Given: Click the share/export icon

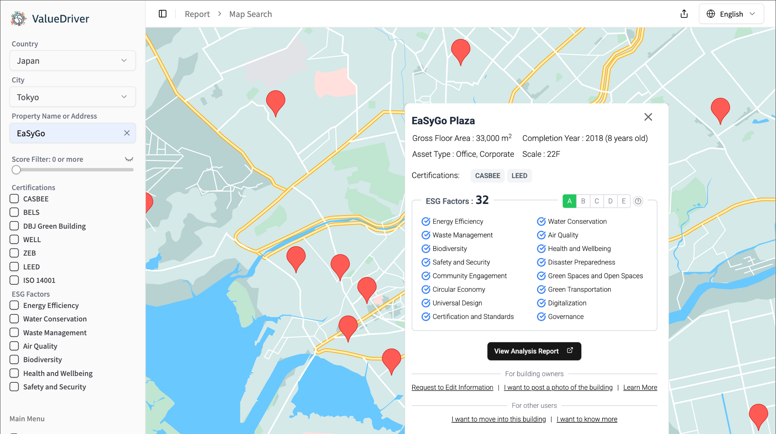Looking at the screenshot, I should [684, 14].
